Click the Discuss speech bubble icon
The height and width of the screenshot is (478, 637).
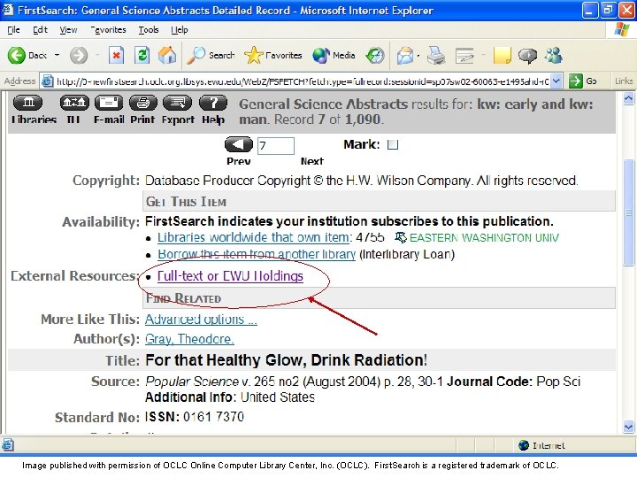527,55
